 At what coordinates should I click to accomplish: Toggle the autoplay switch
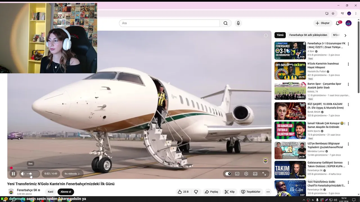228,174
